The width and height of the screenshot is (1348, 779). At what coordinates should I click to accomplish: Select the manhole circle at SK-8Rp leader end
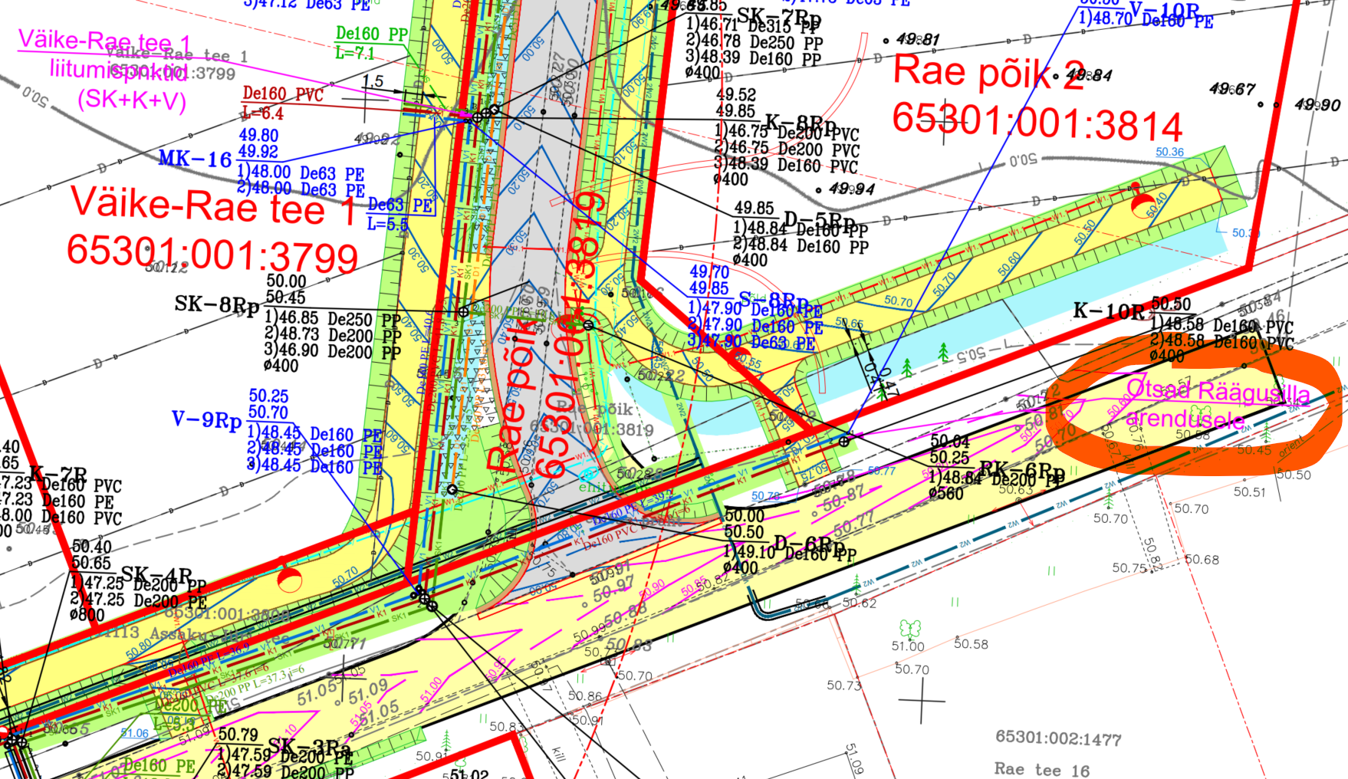[x=463, y=312]
